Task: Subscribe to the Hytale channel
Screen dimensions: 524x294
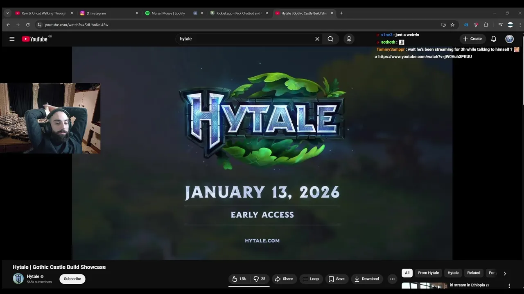Action: [72, 279]
